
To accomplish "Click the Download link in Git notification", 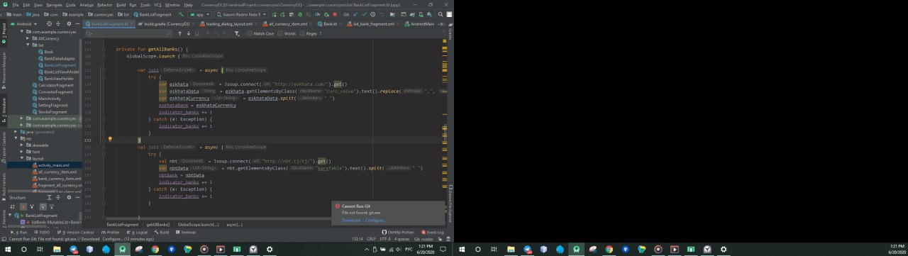I will (351, 220).
